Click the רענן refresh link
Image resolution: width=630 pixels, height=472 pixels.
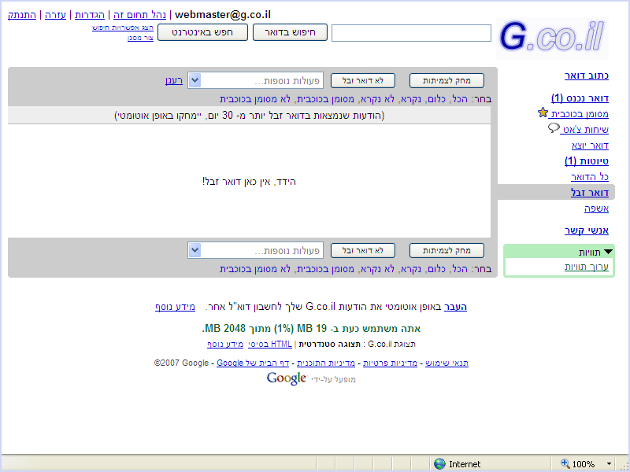tap(174, 80)
